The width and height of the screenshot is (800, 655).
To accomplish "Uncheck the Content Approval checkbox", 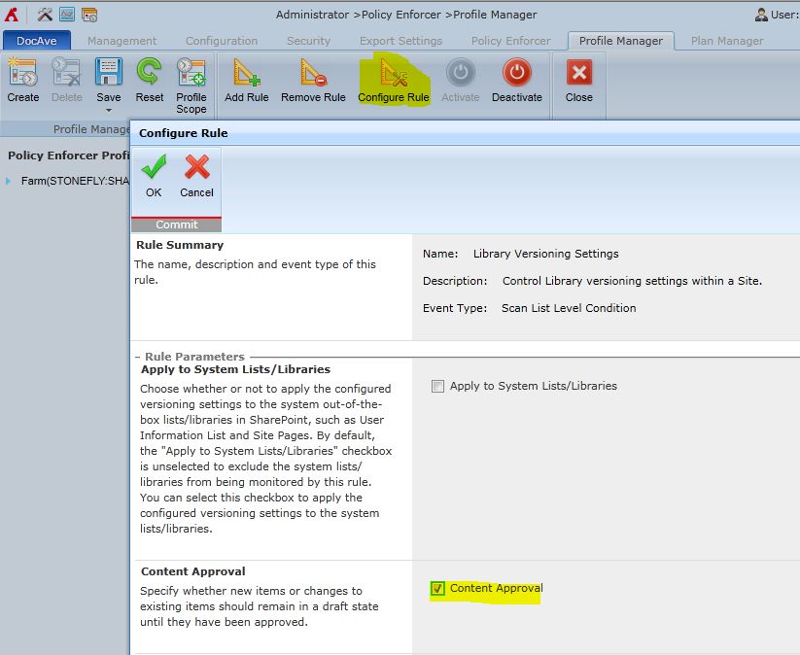I will coord(438,588).
